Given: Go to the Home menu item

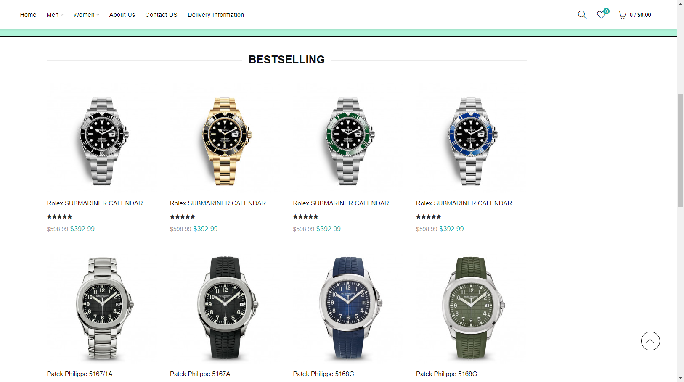Looking at the screenshot, I should pos(28,15).
